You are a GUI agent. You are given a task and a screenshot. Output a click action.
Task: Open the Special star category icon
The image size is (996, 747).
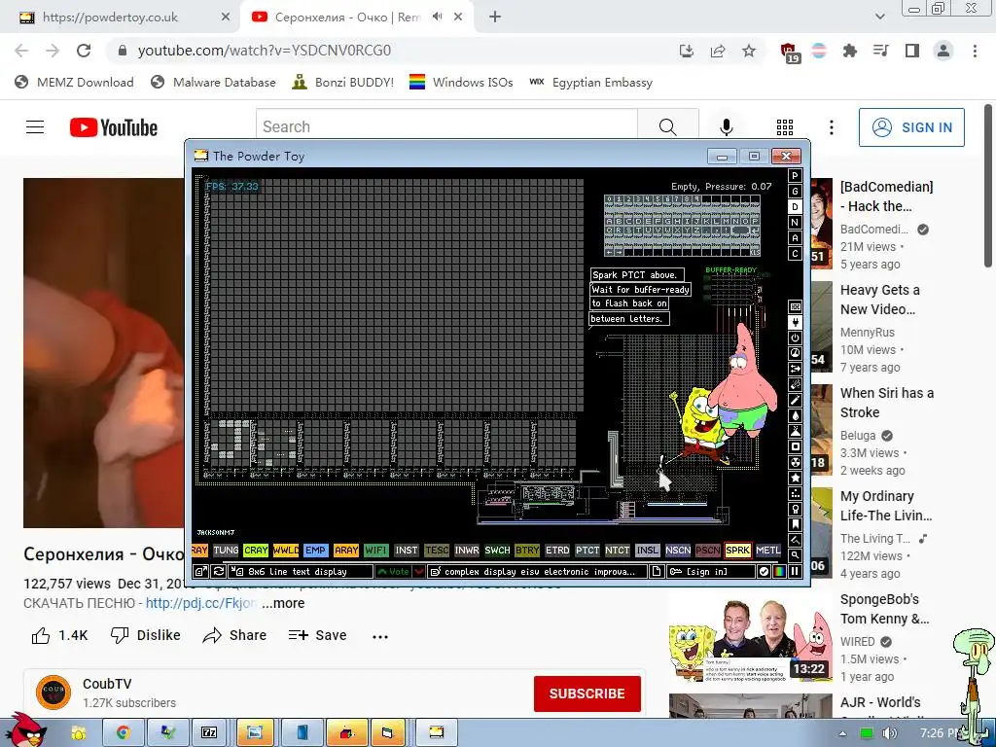tap(795, 478)
